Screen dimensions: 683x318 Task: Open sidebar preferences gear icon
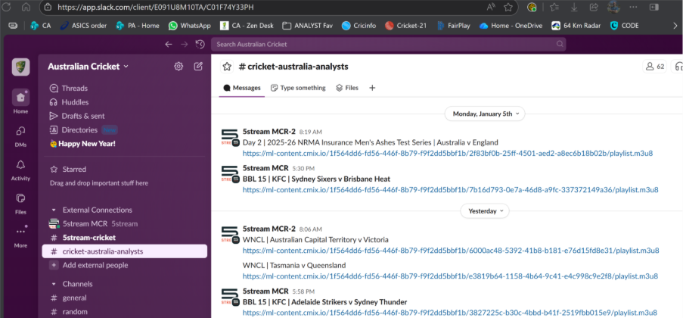(x=179, y=67)
